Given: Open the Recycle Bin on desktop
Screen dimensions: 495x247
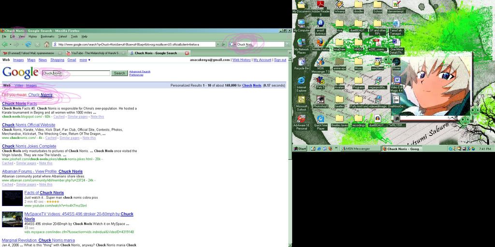Looking at the screenshot, I should pyautogui.click(x=302, y=63).
